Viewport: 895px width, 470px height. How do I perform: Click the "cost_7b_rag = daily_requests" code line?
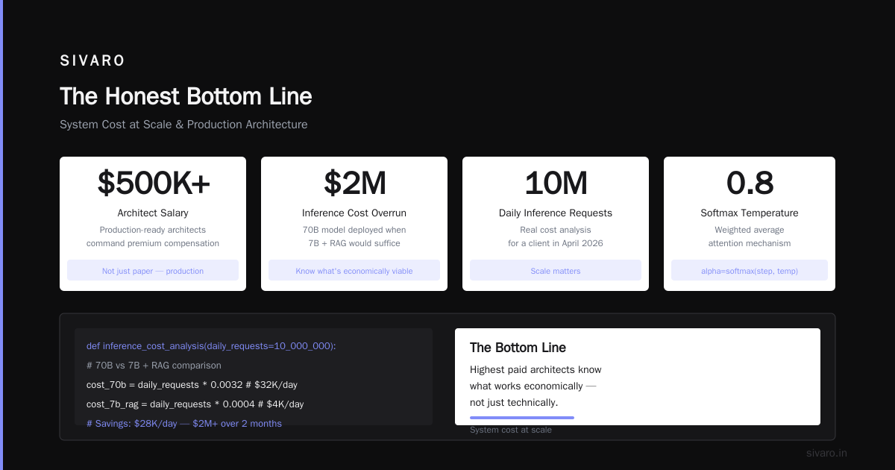(195, 404)
